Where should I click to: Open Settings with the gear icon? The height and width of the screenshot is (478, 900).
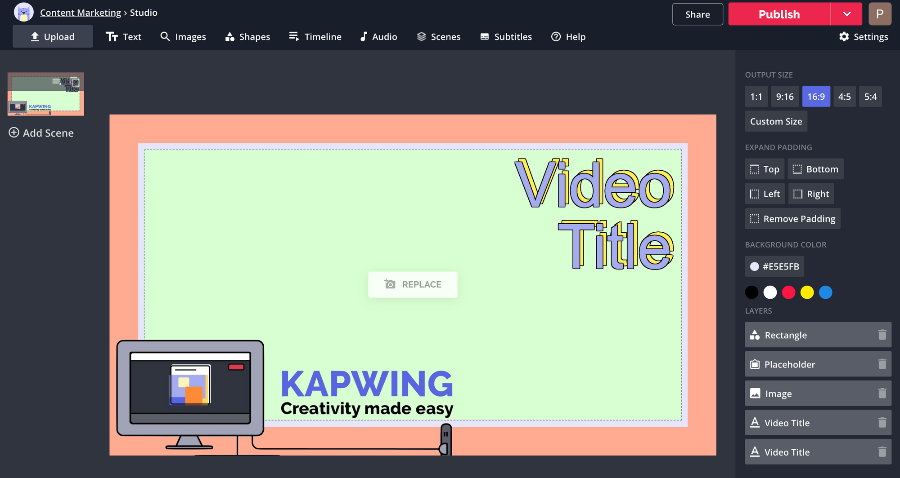click(x=844, y=37)
